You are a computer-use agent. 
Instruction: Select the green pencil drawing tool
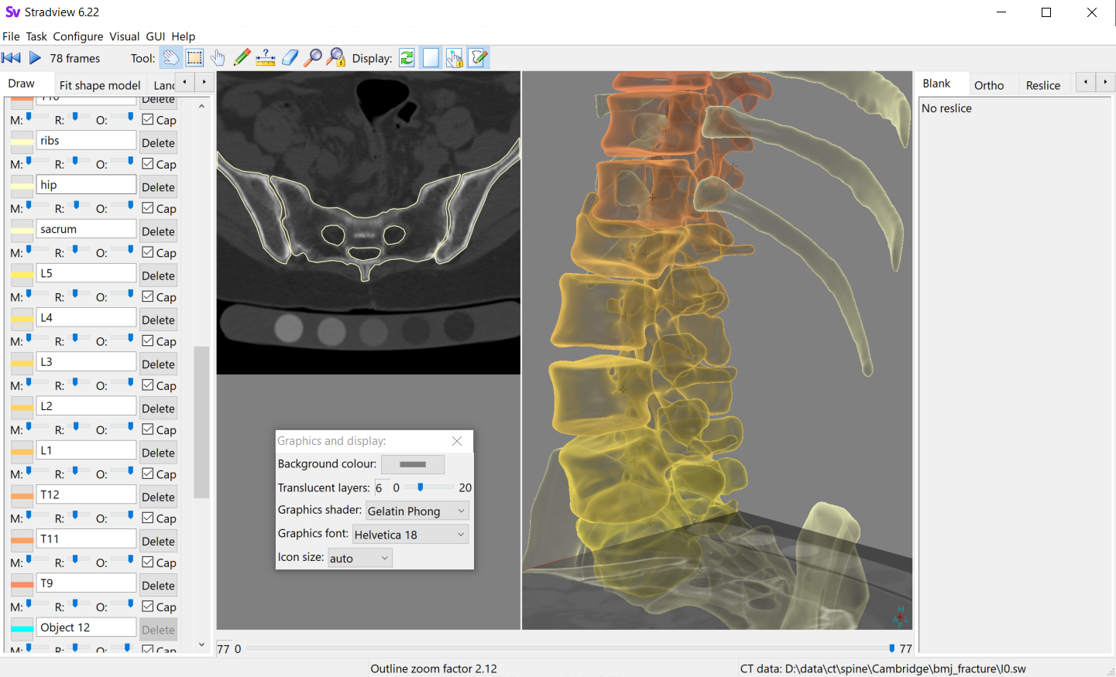[x=242, y=58]
